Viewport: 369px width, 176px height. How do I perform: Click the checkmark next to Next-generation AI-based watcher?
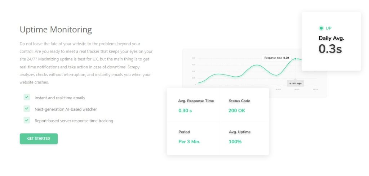(27, 109)
